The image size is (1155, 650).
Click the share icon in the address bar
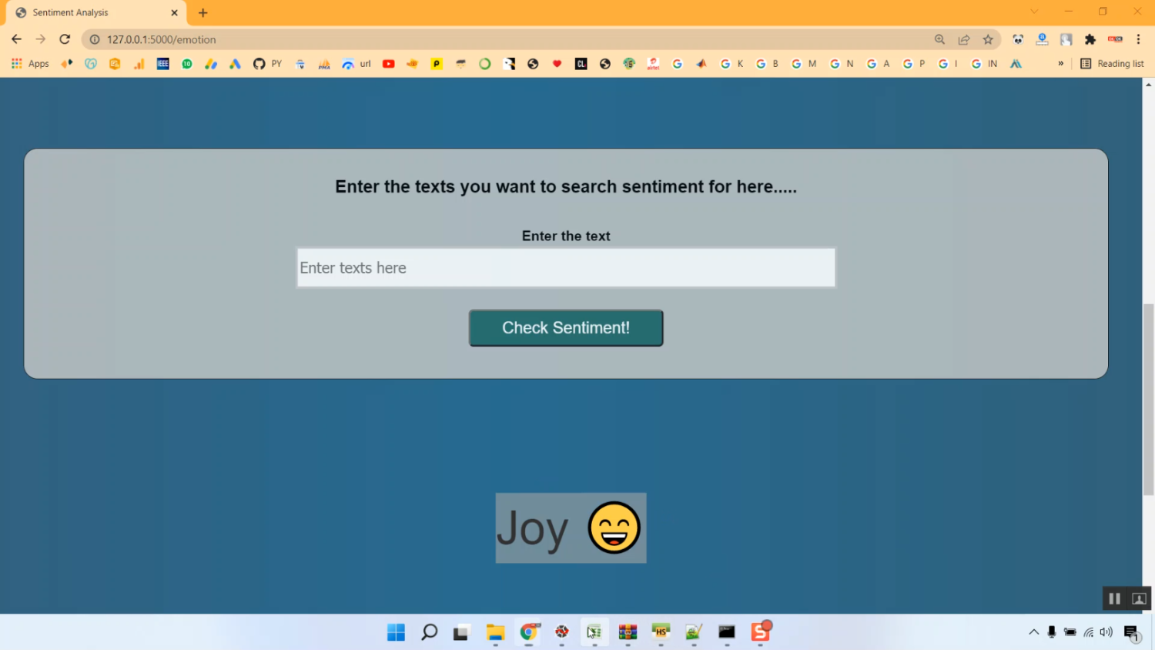[964, 39]
